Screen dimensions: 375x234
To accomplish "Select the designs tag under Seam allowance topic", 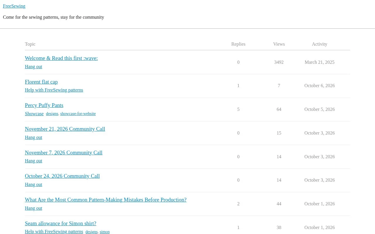I will [x=91, y=232].
